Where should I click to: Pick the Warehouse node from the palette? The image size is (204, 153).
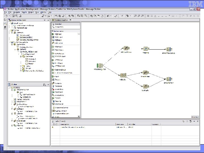[x=58, y=104]
